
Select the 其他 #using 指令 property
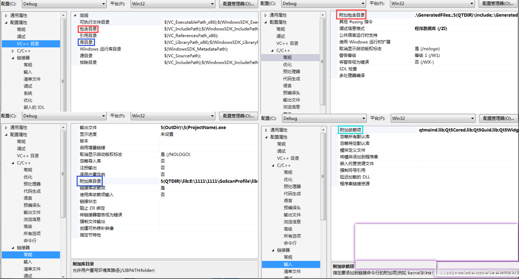click(356, 22)
